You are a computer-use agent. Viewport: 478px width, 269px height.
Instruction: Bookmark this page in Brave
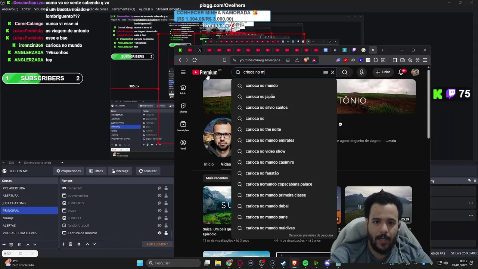click(224, 60)
